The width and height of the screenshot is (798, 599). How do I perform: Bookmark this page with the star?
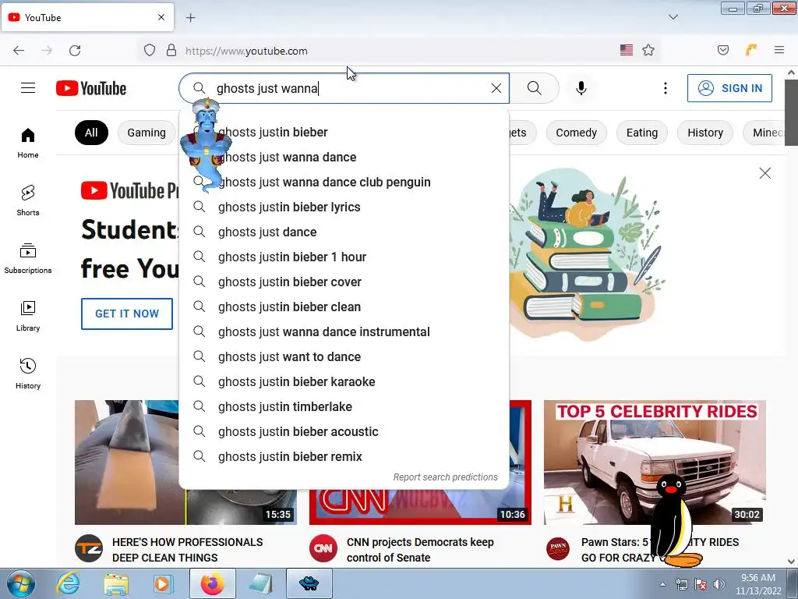648,50
